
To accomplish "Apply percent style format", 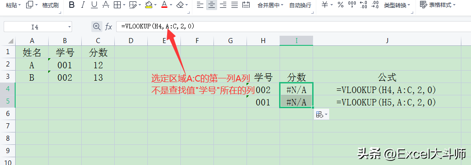I will coord(340,5).
